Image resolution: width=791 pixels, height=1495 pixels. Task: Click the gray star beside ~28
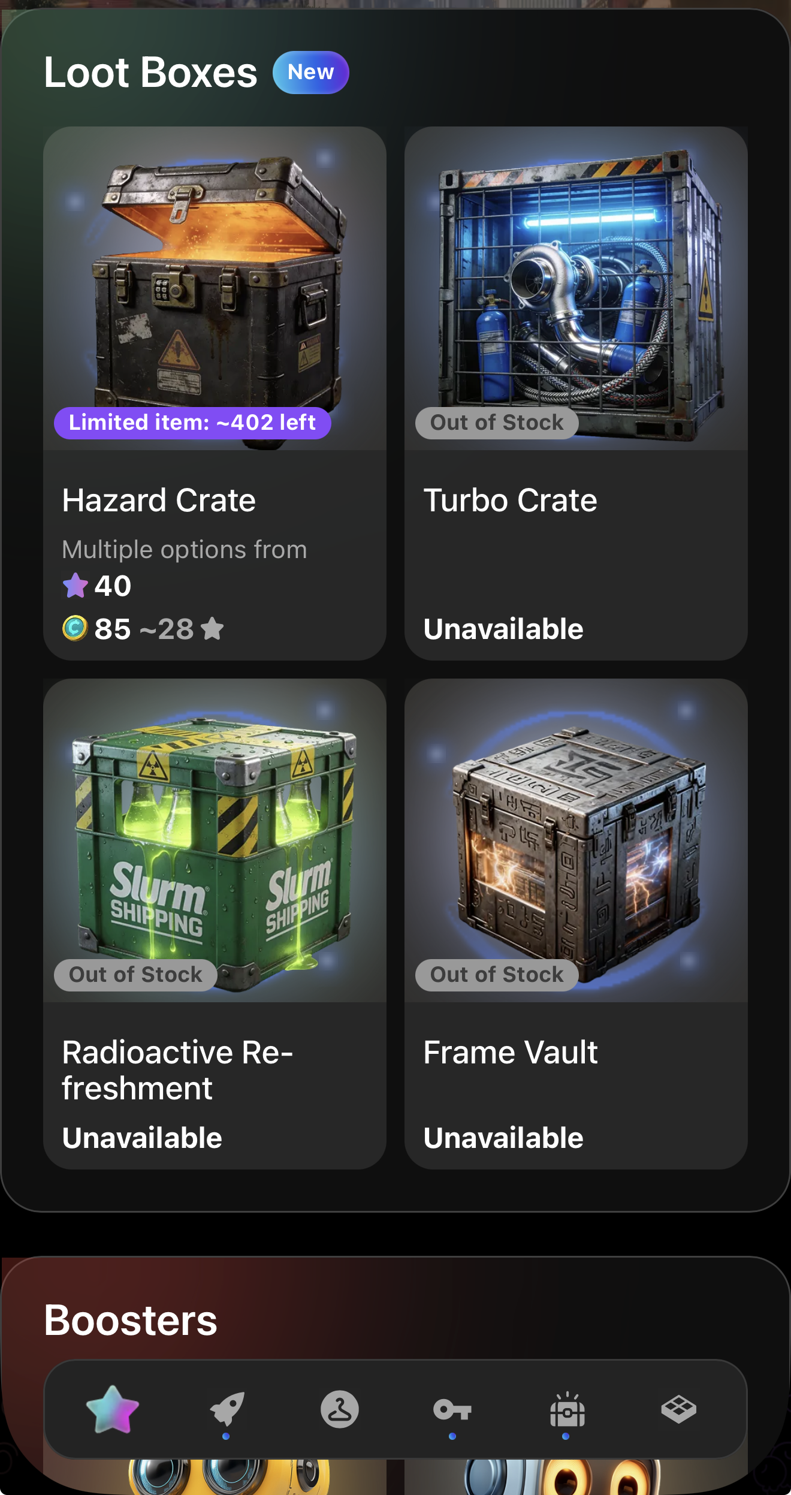[x=212, y=629]
